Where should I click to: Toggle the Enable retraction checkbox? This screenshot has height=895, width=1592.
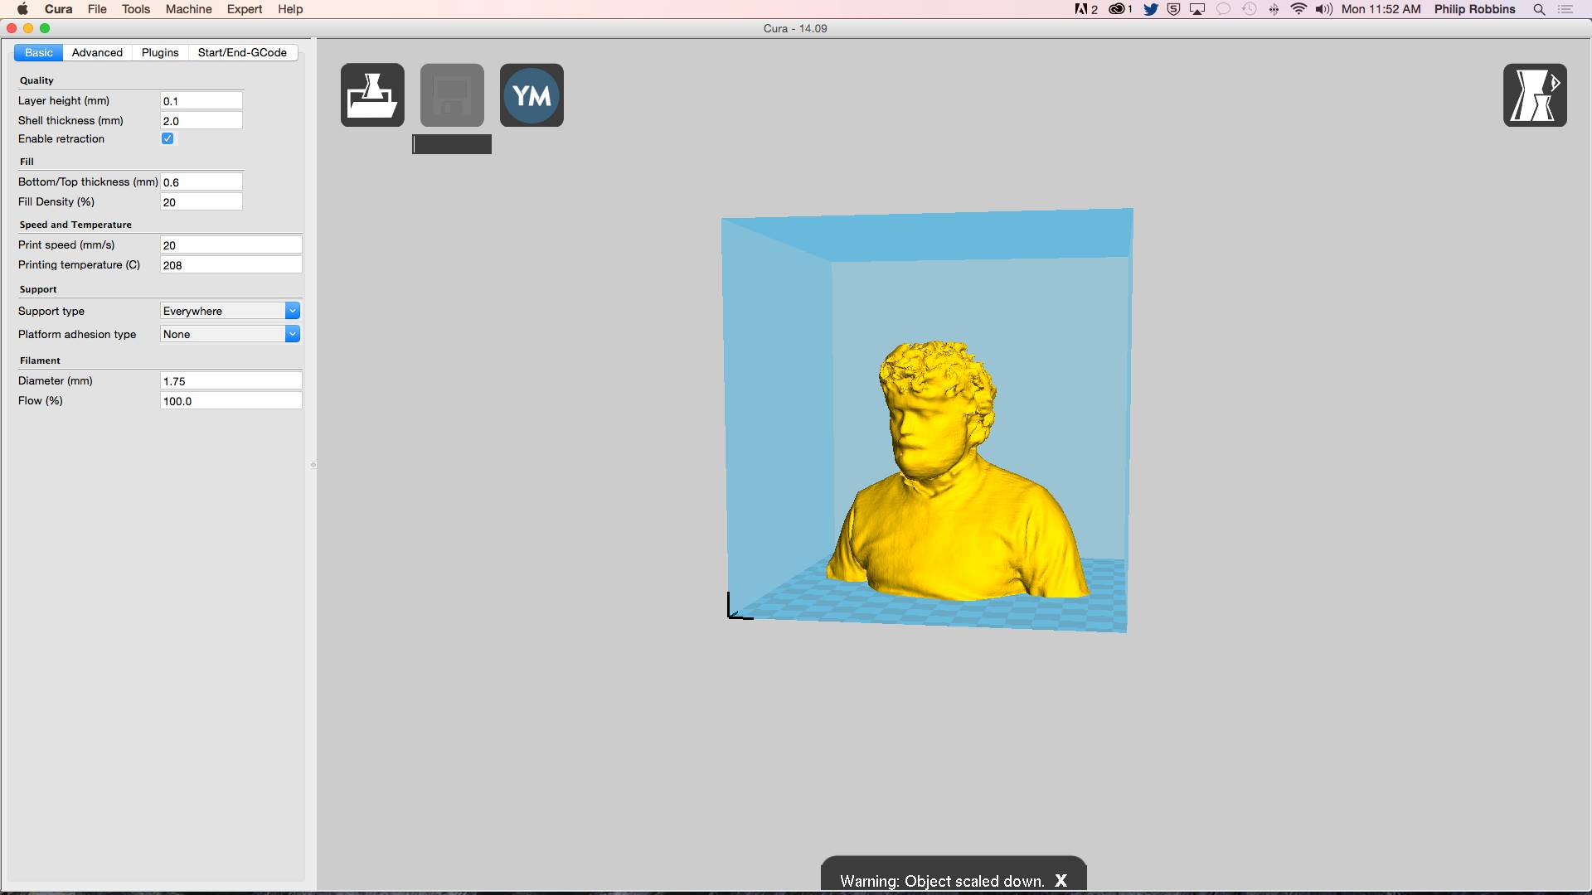167,138
